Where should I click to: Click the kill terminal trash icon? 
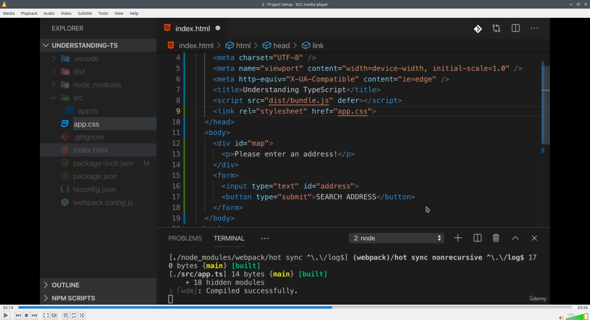496,238
